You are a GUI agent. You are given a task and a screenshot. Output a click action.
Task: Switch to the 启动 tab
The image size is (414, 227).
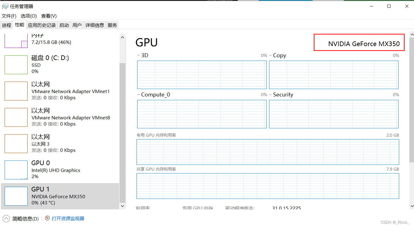(x=64, y=25)
